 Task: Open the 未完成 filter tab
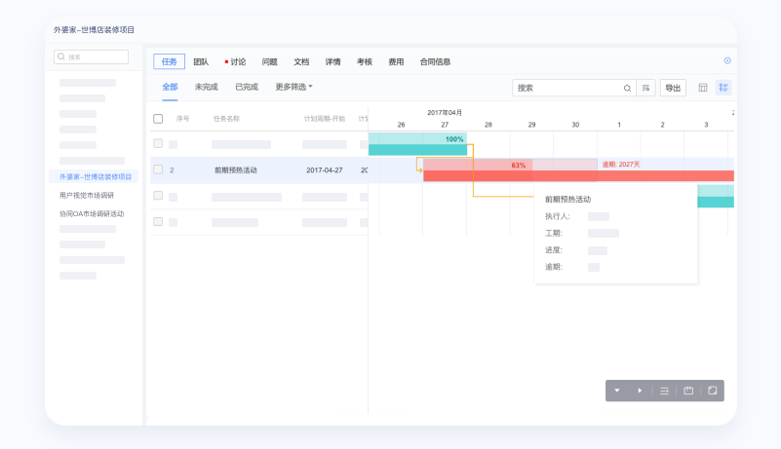pyautogui.click(x=206, y=87)
